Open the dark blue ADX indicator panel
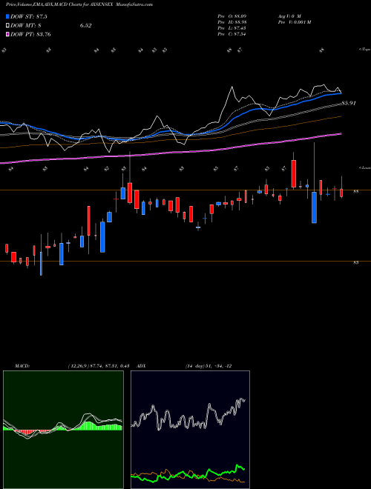The image size is (371, 489). [190, 430]
